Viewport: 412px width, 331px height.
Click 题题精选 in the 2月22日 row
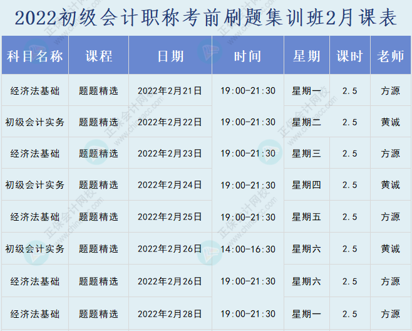[x=99, y=122]
